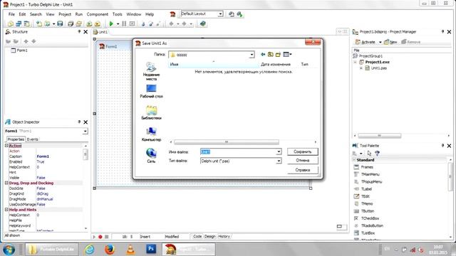Open the Object Inspector Form1 selector dropdown
This screenshot has height=256, width=456.
pyautogui.click(x=85, y=131)
